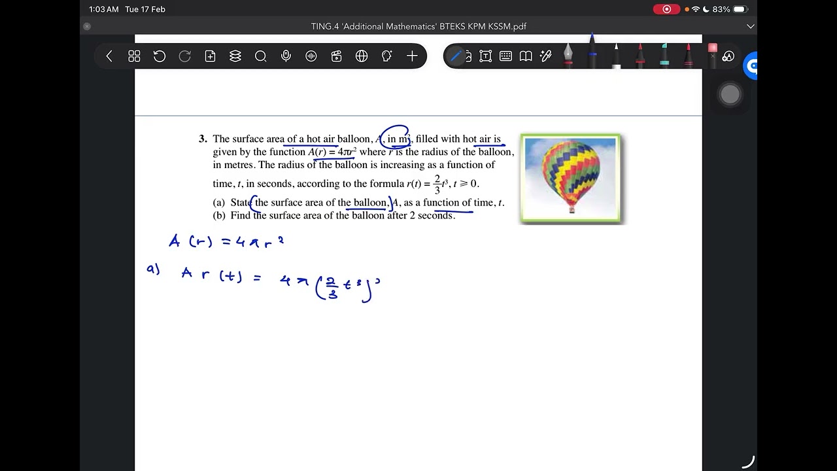Tap the grey circular floating button
The width and height of the screenshot is (837, 471).
[x=730, y=95]
